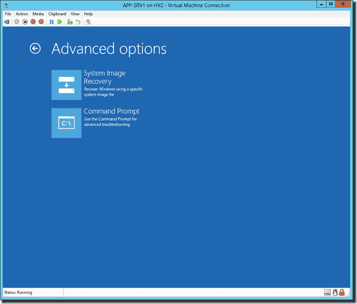357x304 pixels.
Task: Click the enhanced session toolbar icon
Action: pyautogui.click(x=88, y=22)
